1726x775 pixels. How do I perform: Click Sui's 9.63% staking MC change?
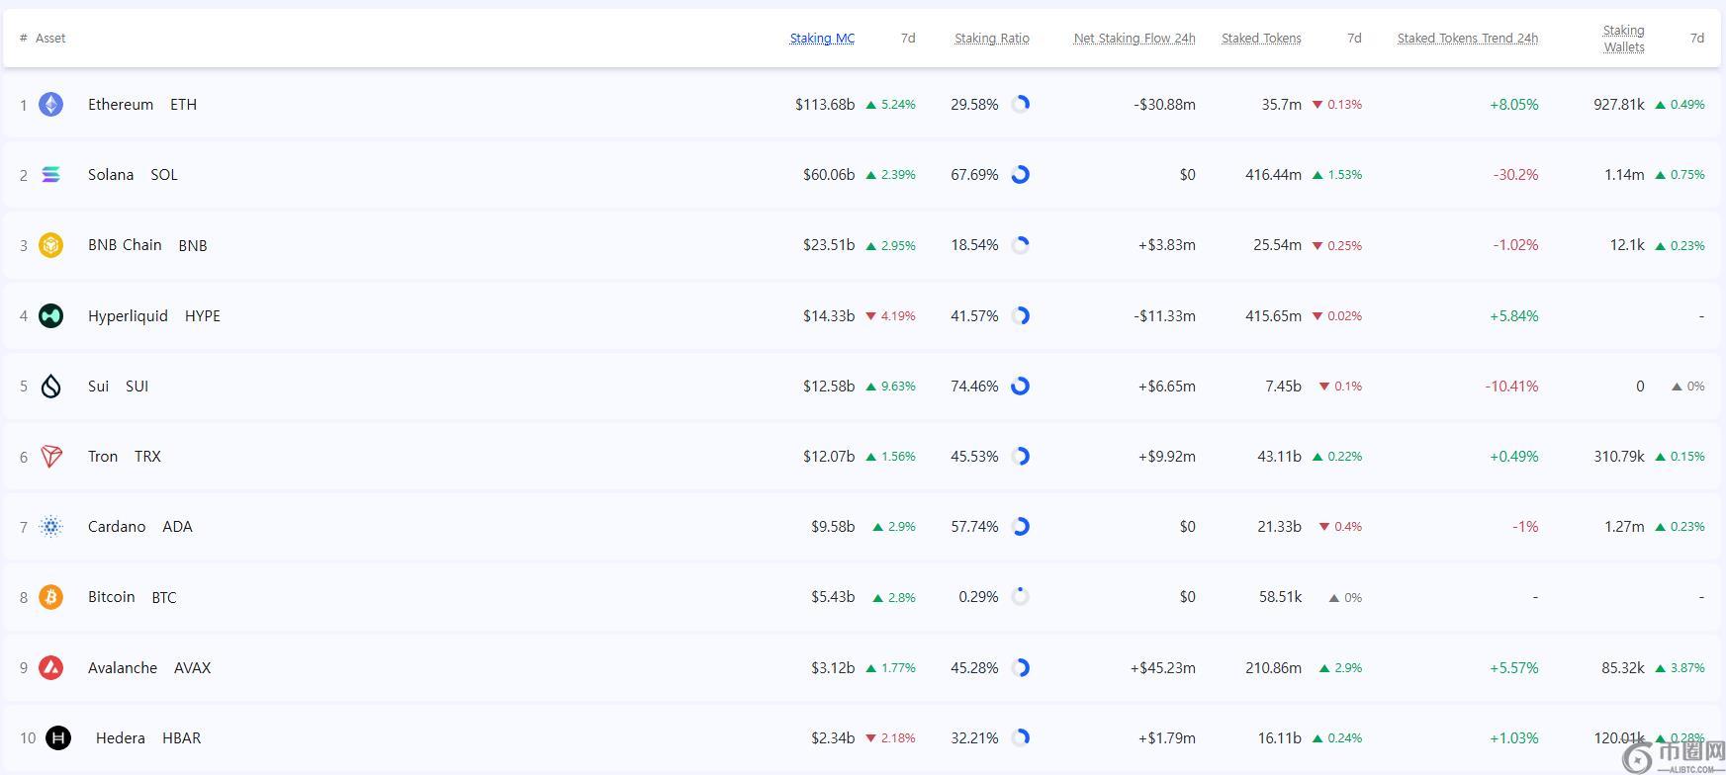(x=891, y=387)
